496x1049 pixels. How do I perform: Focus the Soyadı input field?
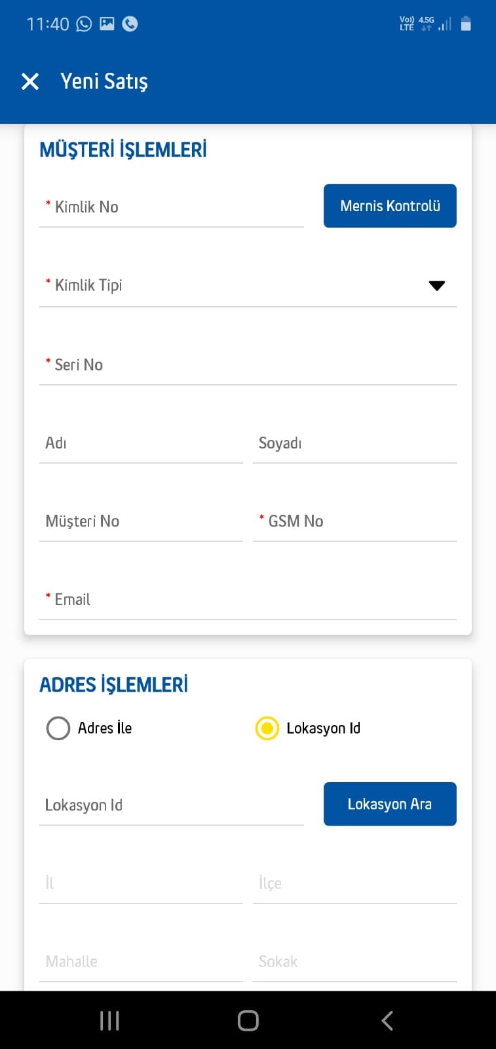[354, 444]
